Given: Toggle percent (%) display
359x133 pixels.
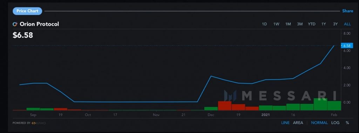Looking at the screenshot, I should pyautogui.click(x=347, y=123).
